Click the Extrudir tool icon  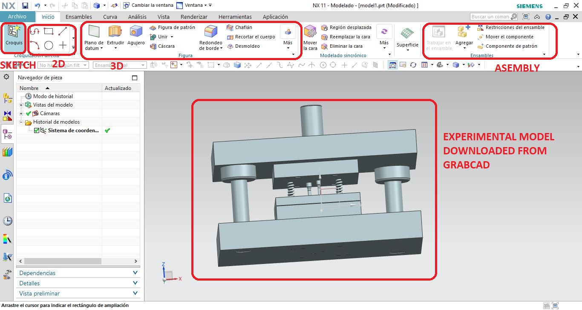tap(115, 32)
